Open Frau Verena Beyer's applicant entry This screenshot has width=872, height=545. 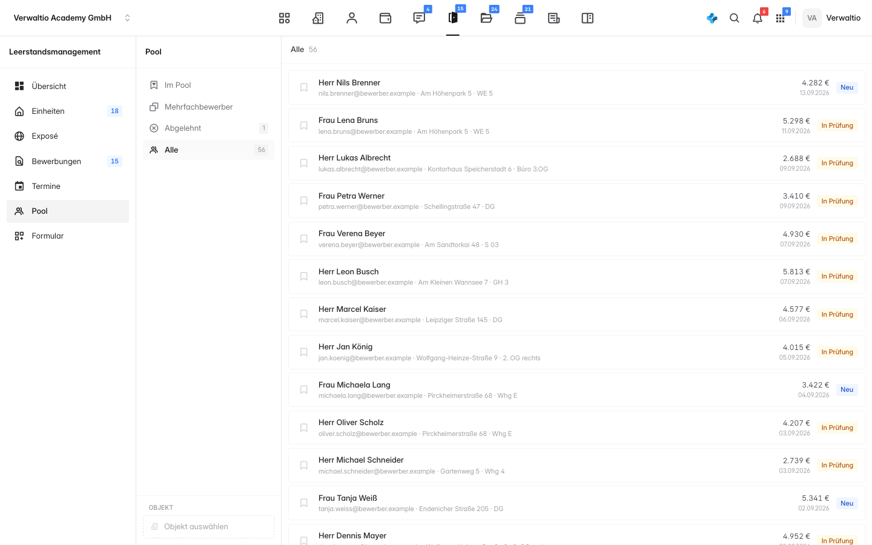coord(576,239)
